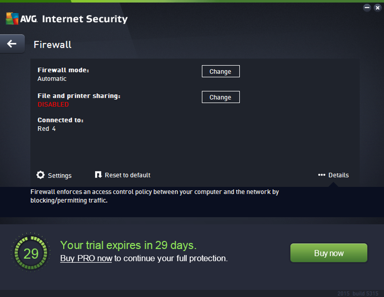Open the Settings gear icon
Screen dimensions: 384x297
pos(40,175)
